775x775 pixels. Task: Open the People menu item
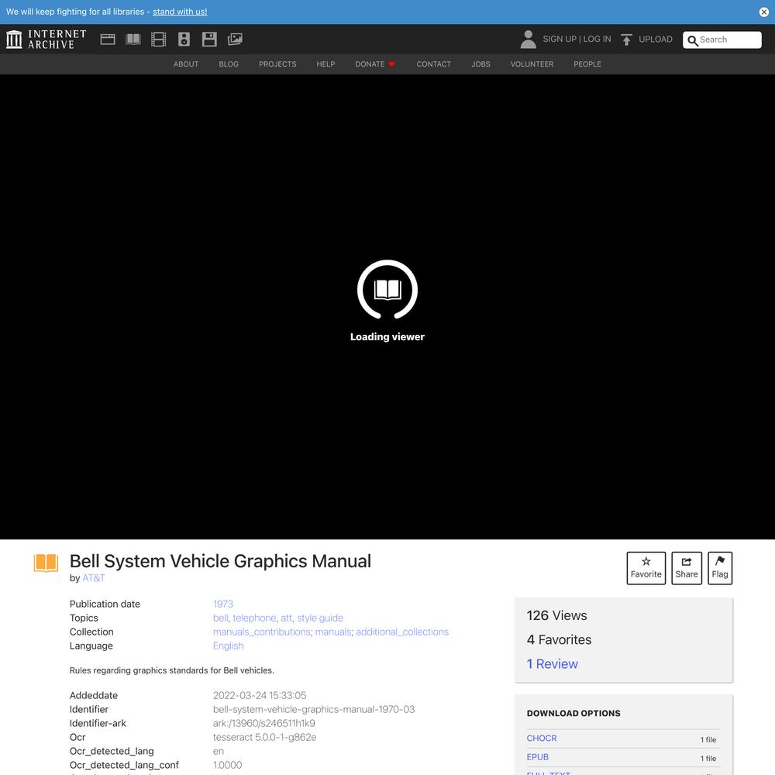coord(587,64)
